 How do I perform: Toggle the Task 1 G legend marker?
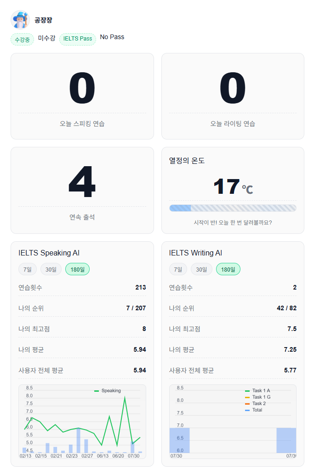(x=247, y=397)
